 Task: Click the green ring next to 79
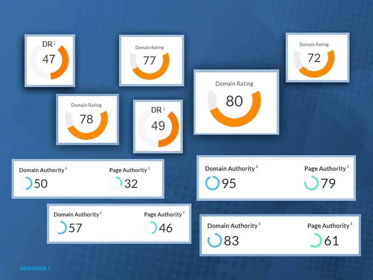point(311,183)
